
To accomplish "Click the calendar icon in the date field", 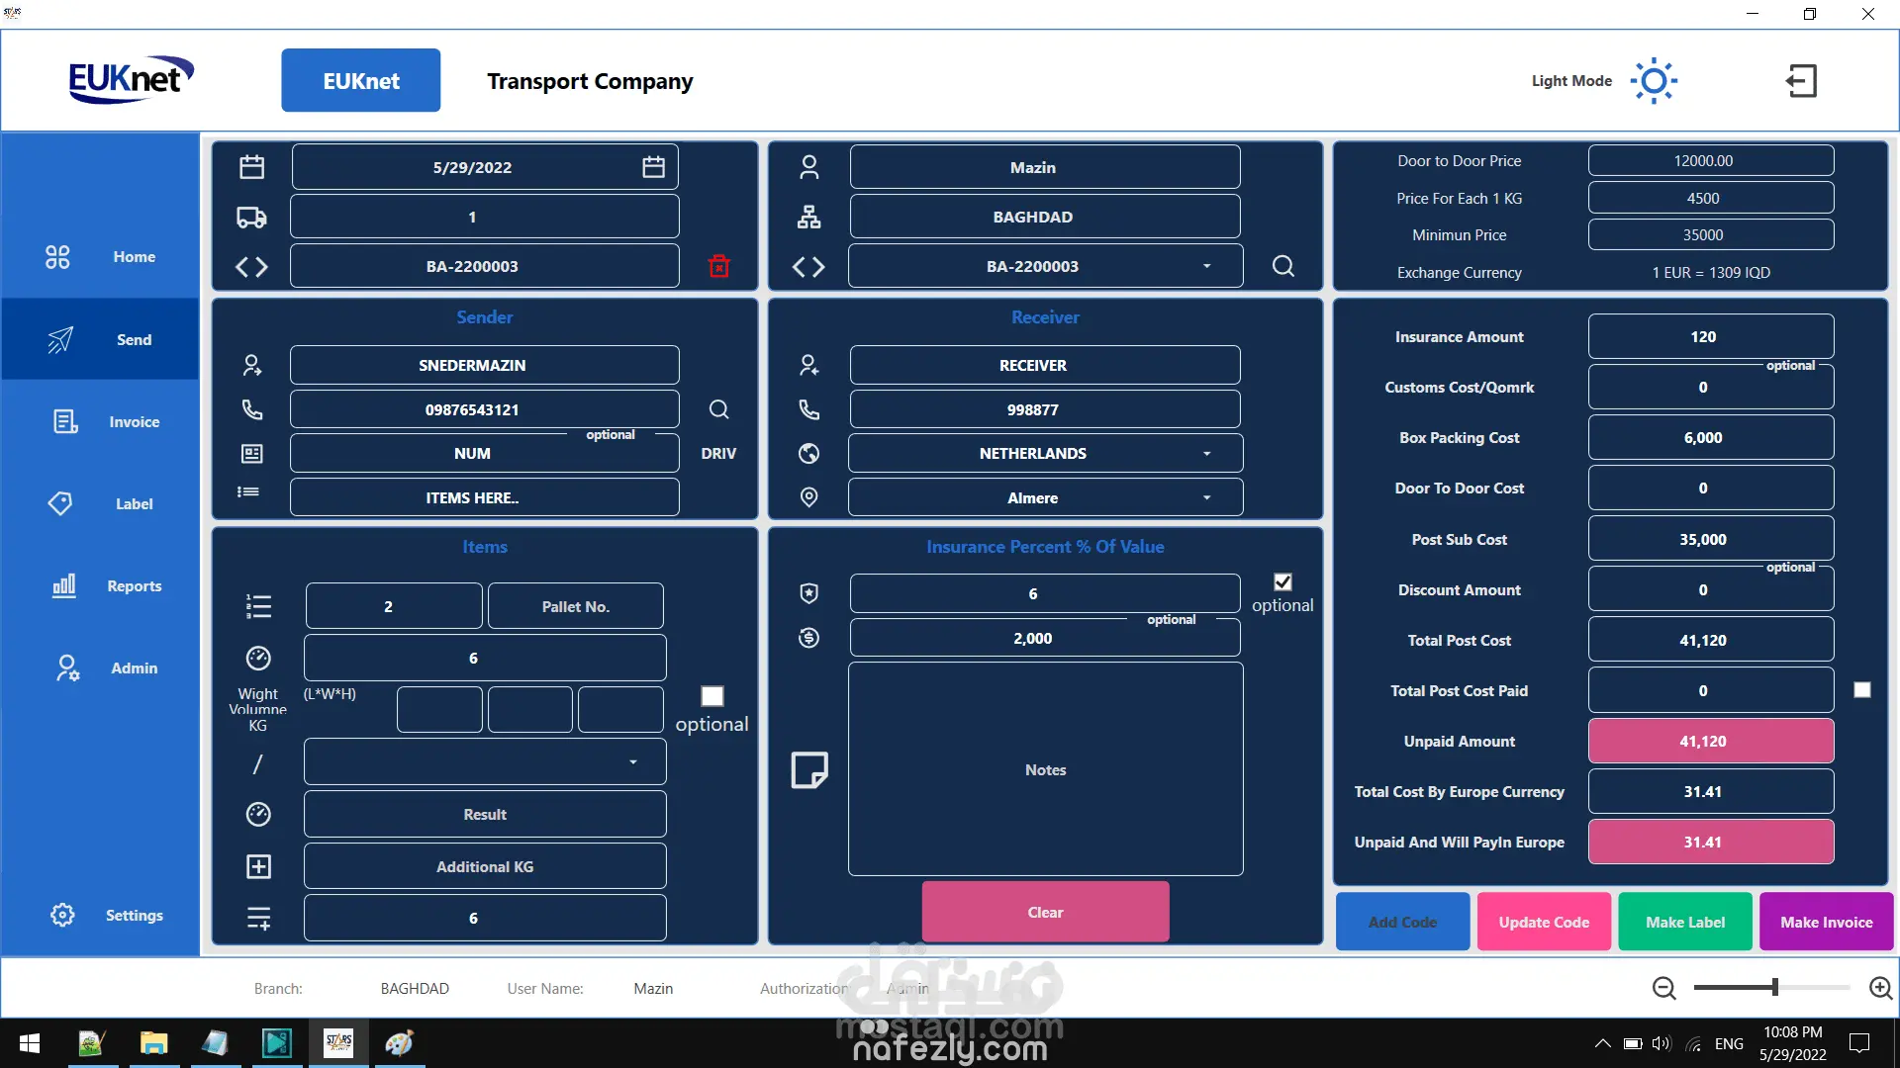I will pos(653,167).
